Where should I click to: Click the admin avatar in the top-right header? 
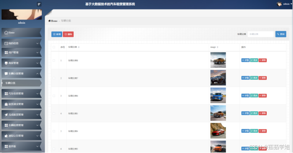(x=279, y=4)
